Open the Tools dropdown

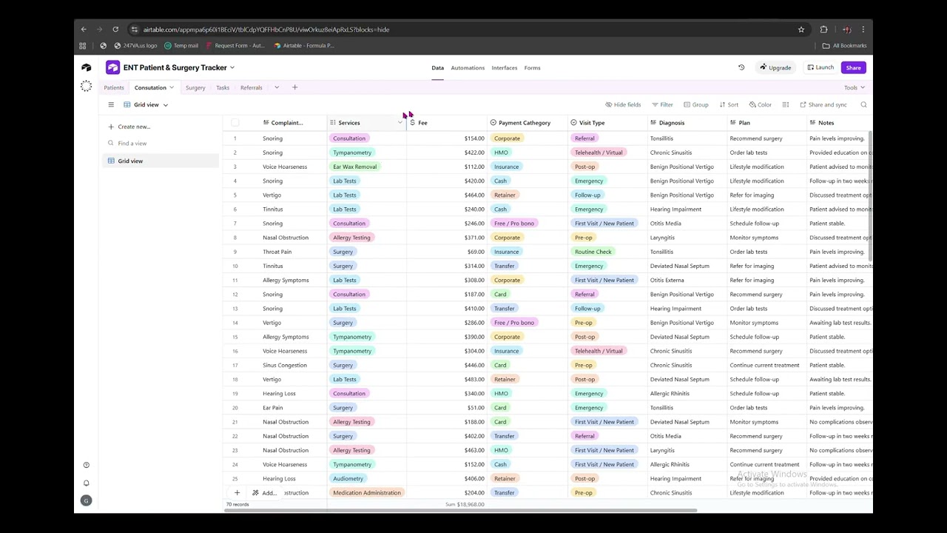(855, 87)
